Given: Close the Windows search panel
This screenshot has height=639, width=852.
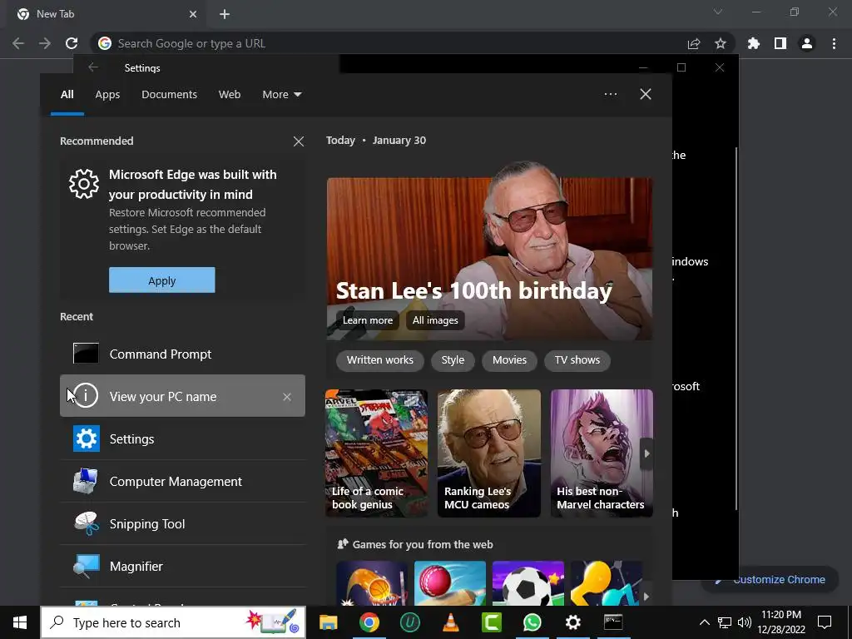Looking at the screenshot, I should click(646, 94).
